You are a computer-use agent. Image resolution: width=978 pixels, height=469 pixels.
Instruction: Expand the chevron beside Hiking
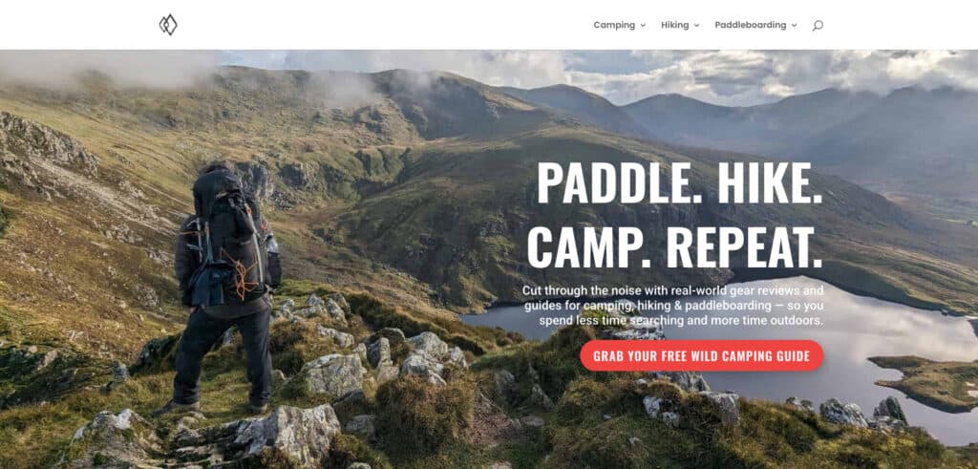(x=696, y=26)
